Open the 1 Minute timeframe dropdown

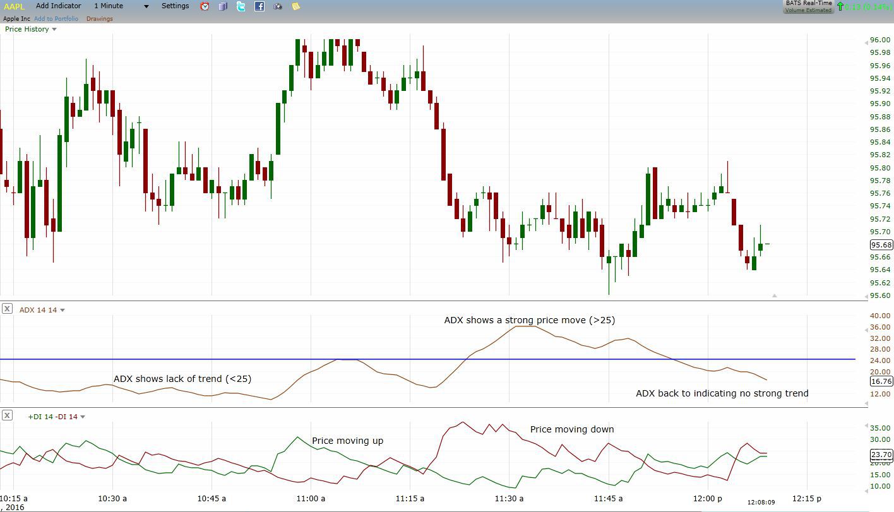coord(121,6)
